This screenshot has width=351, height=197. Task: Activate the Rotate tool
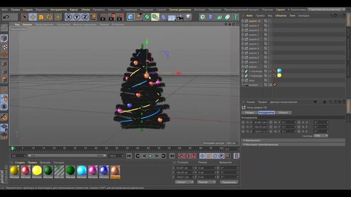(49, 17)
